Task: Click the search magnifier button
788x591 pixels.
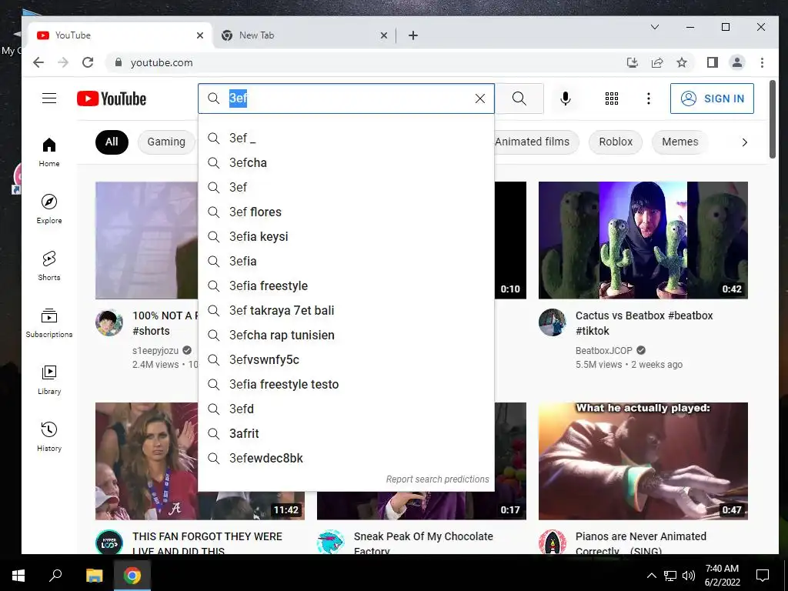Action: [519, 98]
